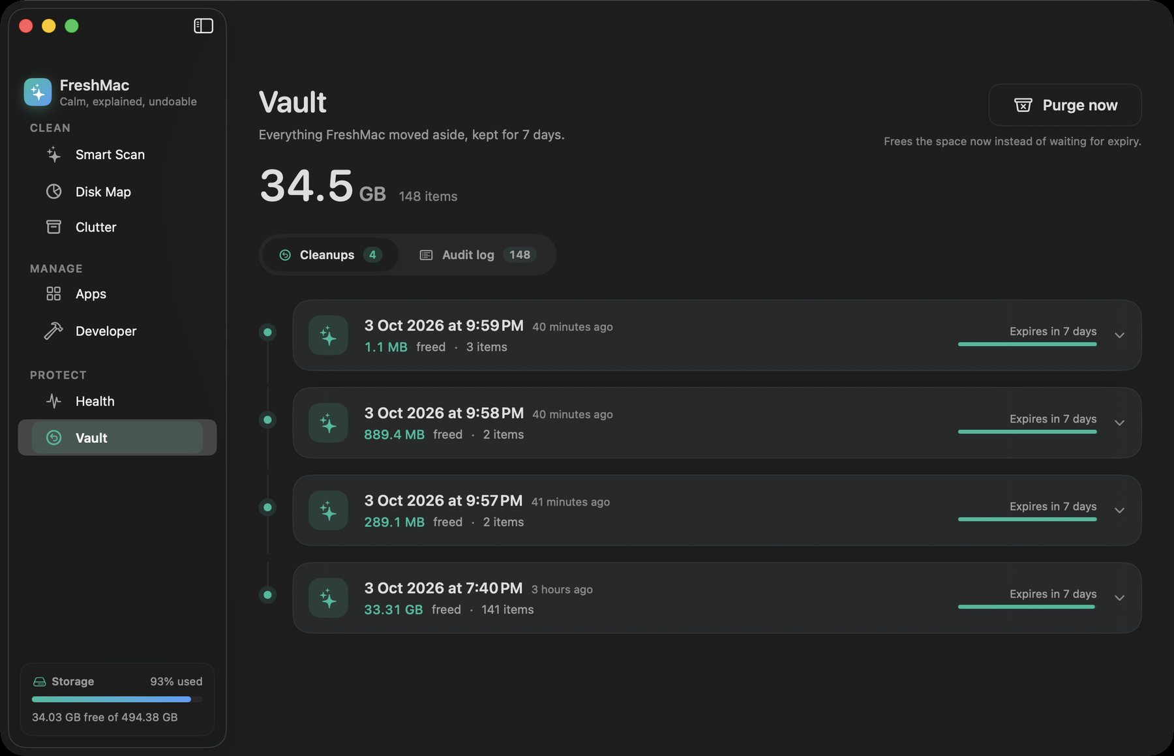Open the Apps manager

[x=117, y=294]
